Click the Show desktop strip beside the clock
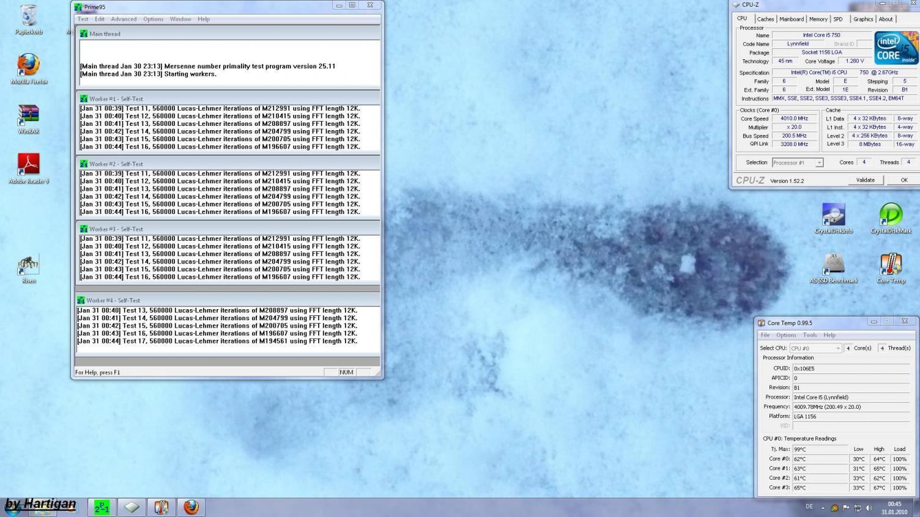The width and height of the screenshot is (920, 517). [916, 507]
